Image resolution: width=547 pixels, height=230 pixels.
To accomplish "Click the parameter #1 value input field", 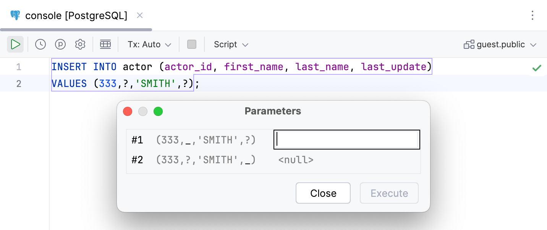I will click(346, 139).
